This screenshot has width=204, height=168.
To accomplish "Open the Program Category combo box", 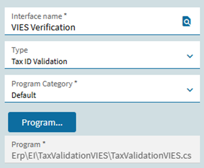I will [x=102, y=88].
